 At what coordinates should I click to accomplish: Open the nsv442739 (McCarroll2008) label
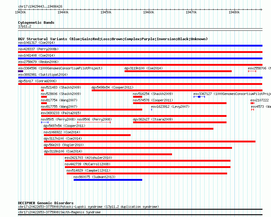87,164
